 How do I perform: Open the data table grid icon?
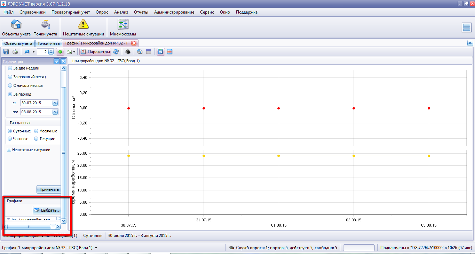tap(149, 52)
